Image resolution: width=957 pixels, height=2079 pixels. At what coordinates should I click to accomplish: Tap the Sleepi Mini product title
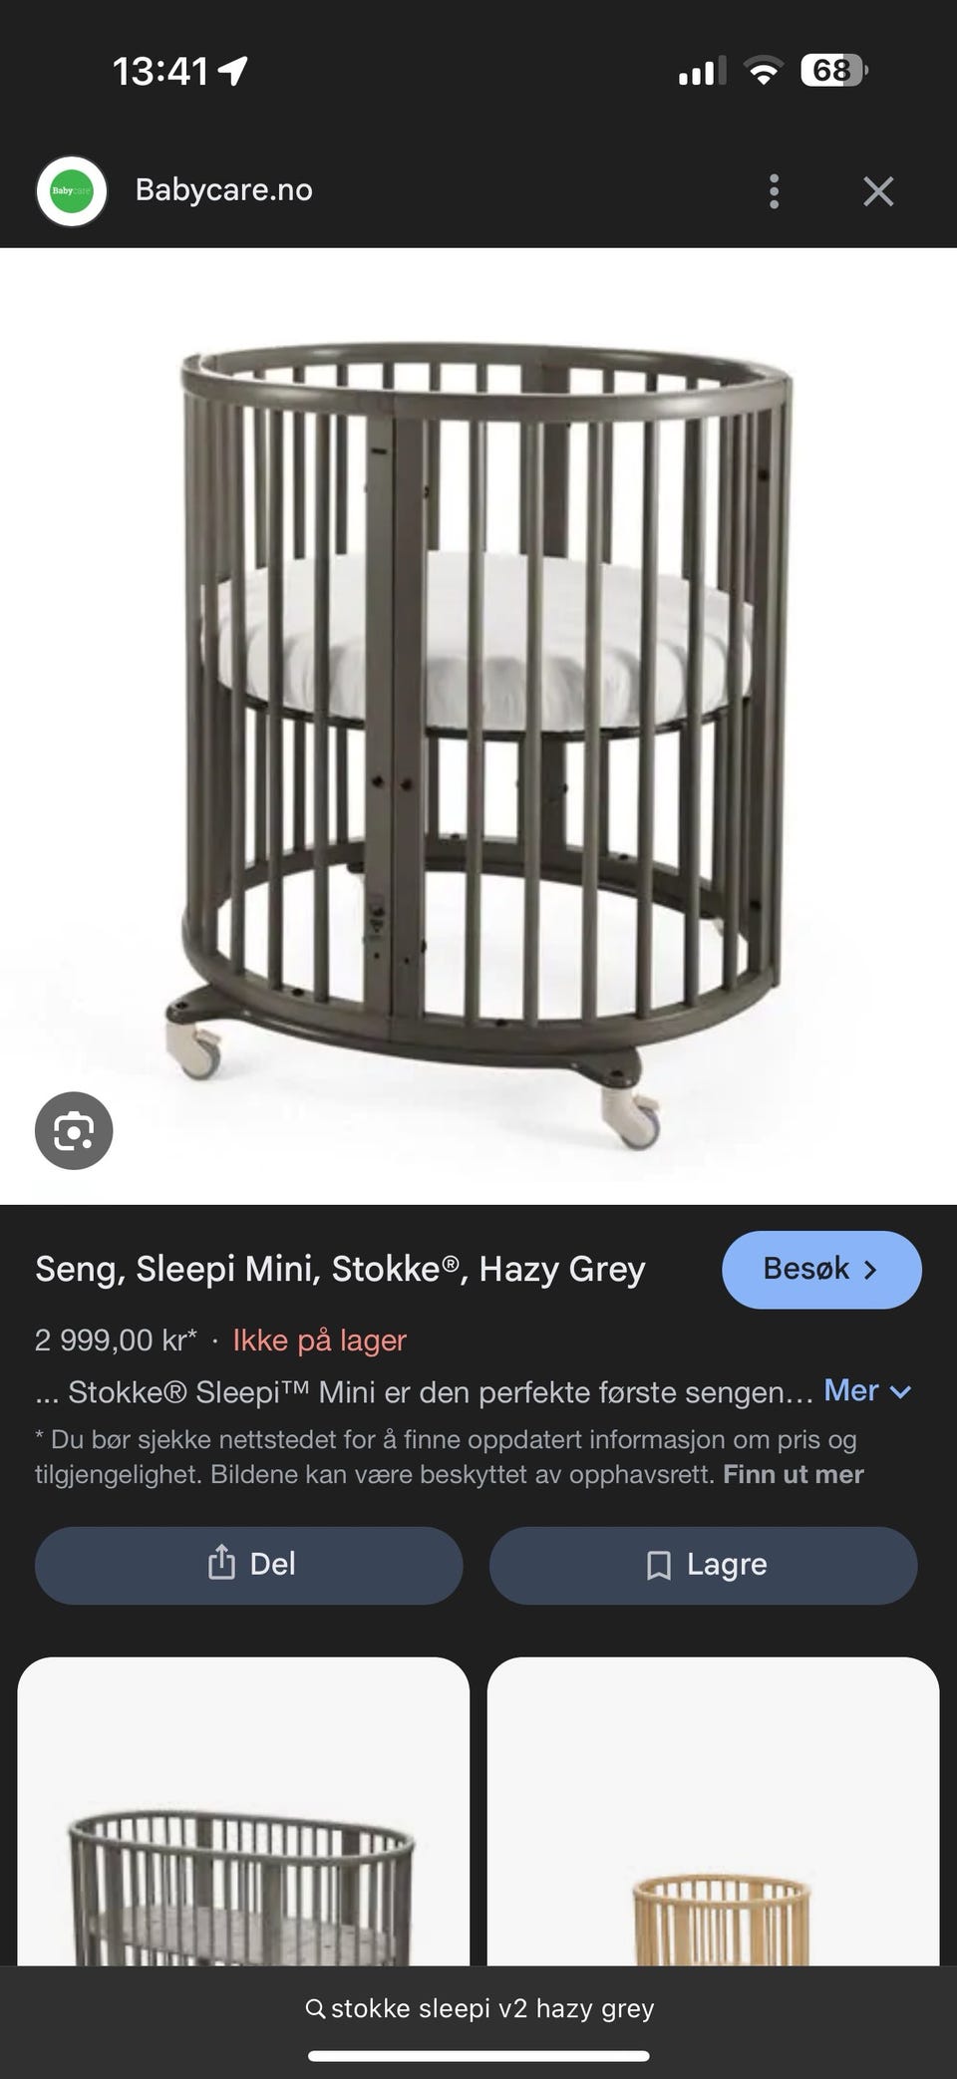(340, 1269)
